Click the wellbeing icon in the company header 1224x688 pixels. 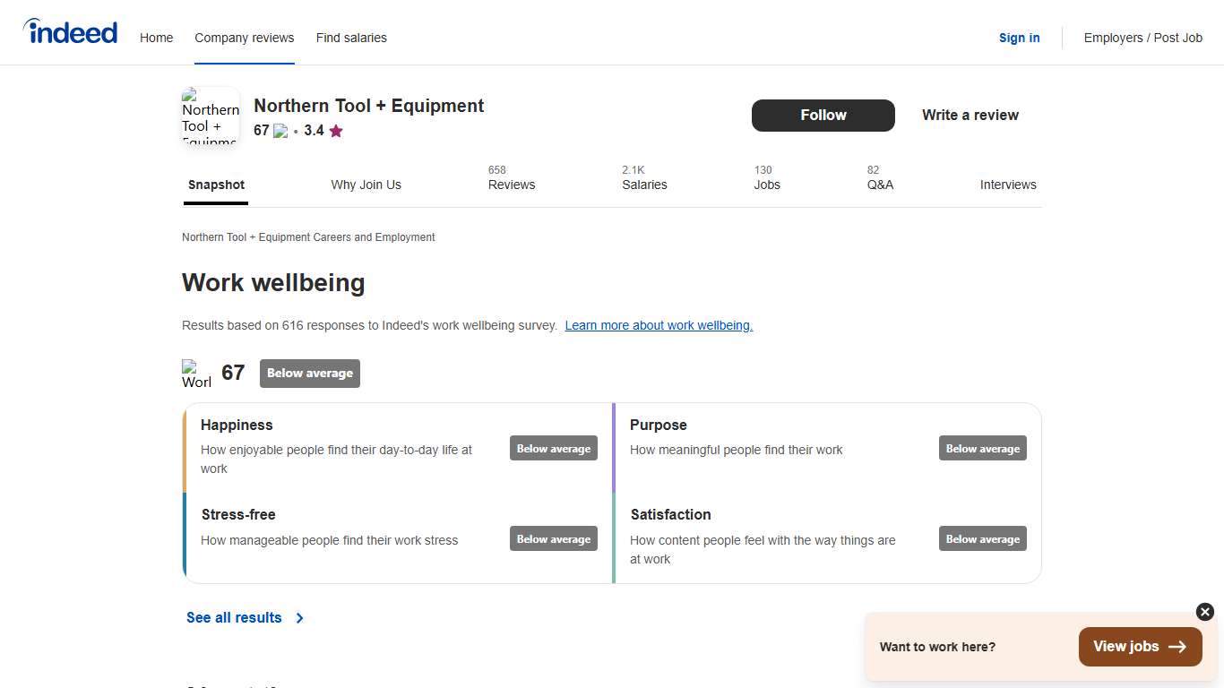(x=280, y=131)
